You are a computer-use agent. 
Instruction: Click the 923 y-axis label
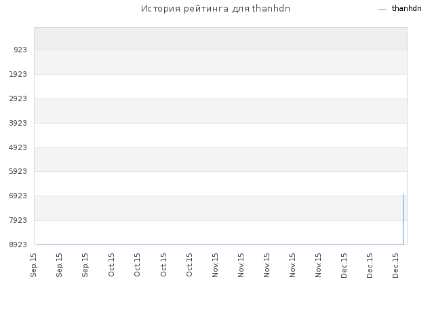[x=20, y=50]
